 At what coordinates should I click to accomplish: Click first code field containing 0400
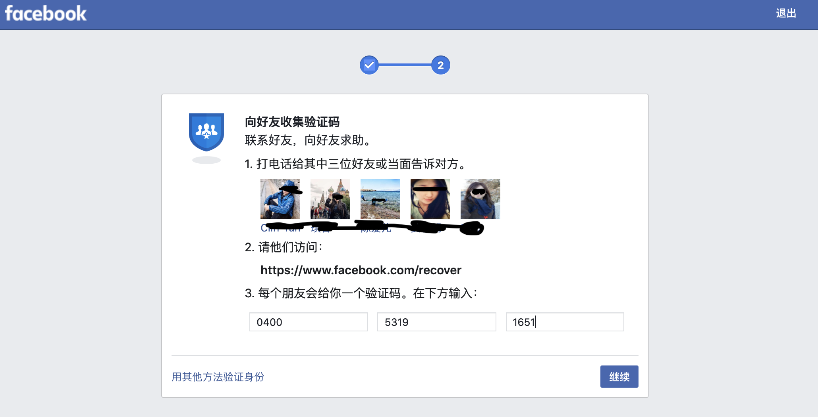coord(309,322)
